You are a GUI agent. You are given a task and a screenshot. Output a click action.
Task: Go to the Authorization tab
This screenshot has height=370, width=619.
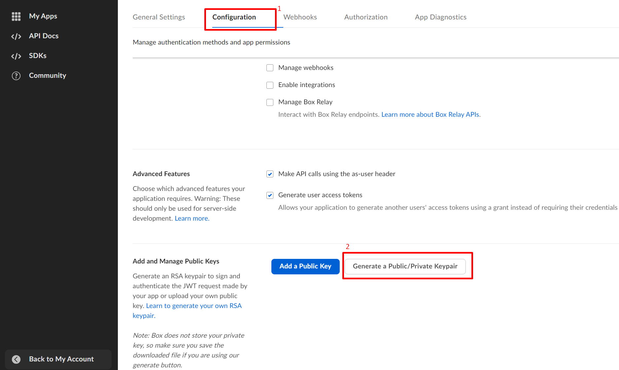pos(366,17)
